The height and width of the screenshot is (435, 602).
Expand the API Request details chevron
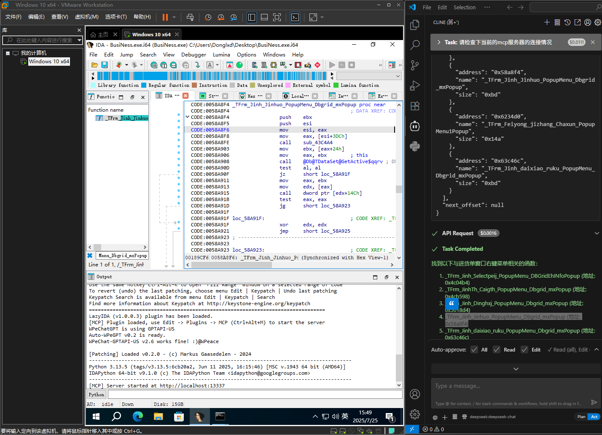(597, 233)
